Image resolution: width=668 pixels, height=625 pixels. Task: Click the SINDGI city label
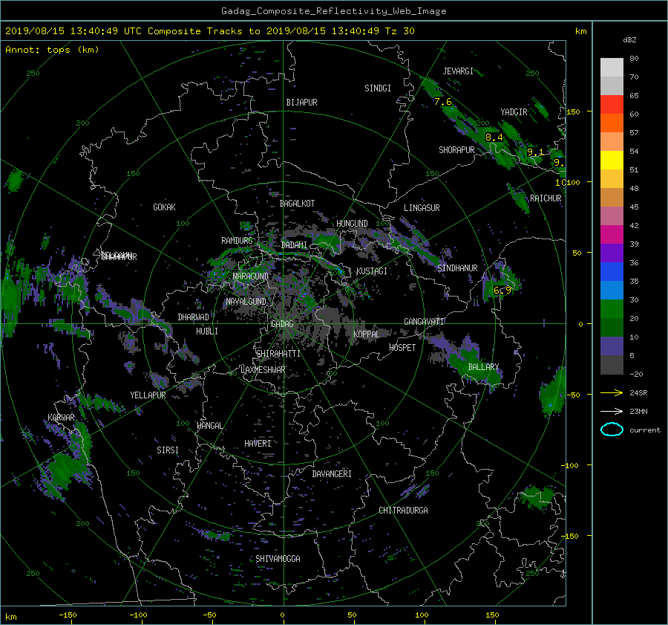[x=378, y=88]
